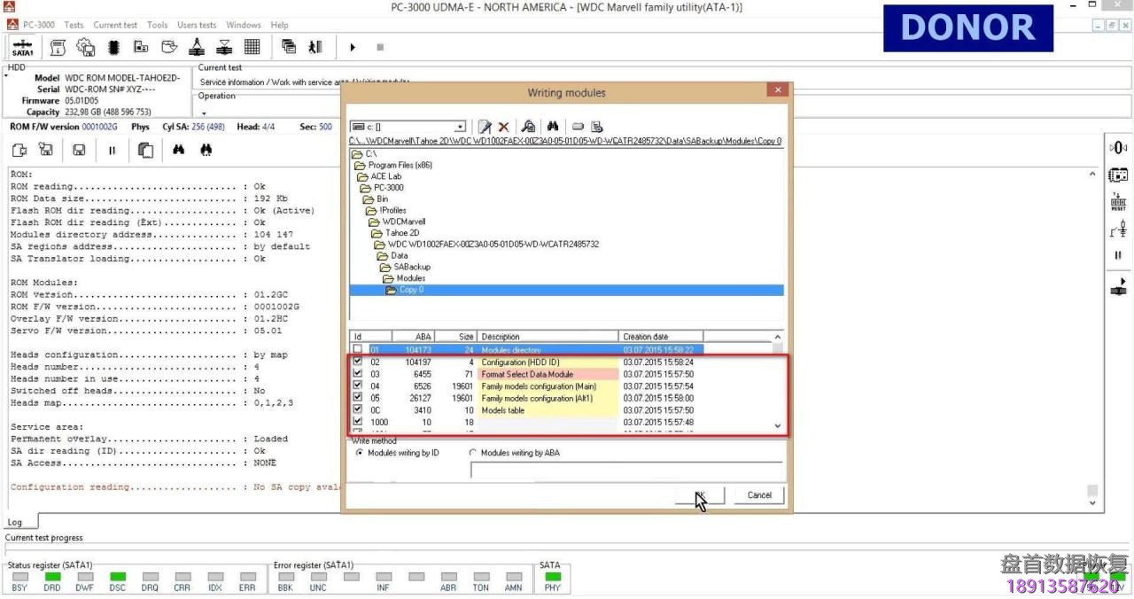The image size is (1134, 599).
Task: Uncheck the Format Select Data Module entry
Action: 358,373
